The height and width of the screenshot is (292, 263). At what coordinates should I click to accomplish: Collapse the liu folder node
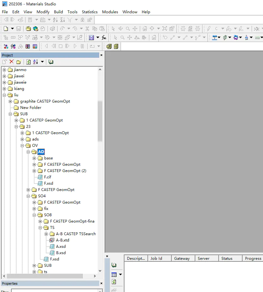click(4, 95)
